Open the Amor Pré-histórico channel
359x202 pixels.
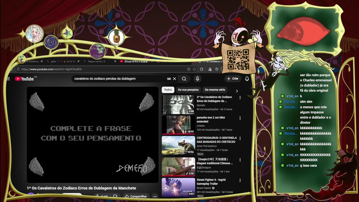pos(207,146)
